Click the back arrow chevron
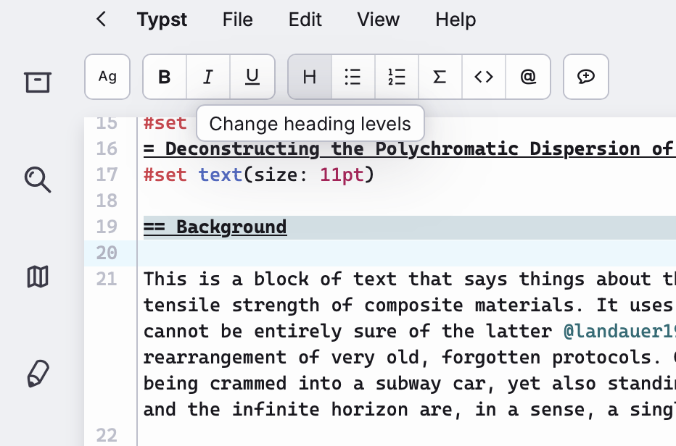The height and width of the screenshot is (446, 676). 102,20
